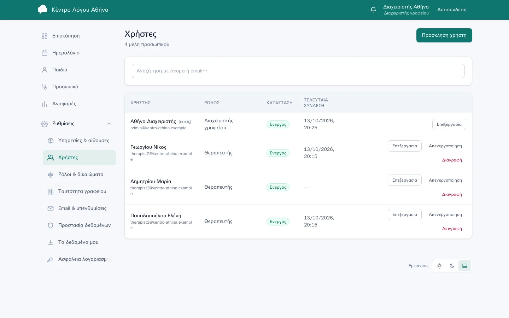Screen dimensions: 509x318
Task: Click Αποσύνδεση to log out
Action: (452, 10)
